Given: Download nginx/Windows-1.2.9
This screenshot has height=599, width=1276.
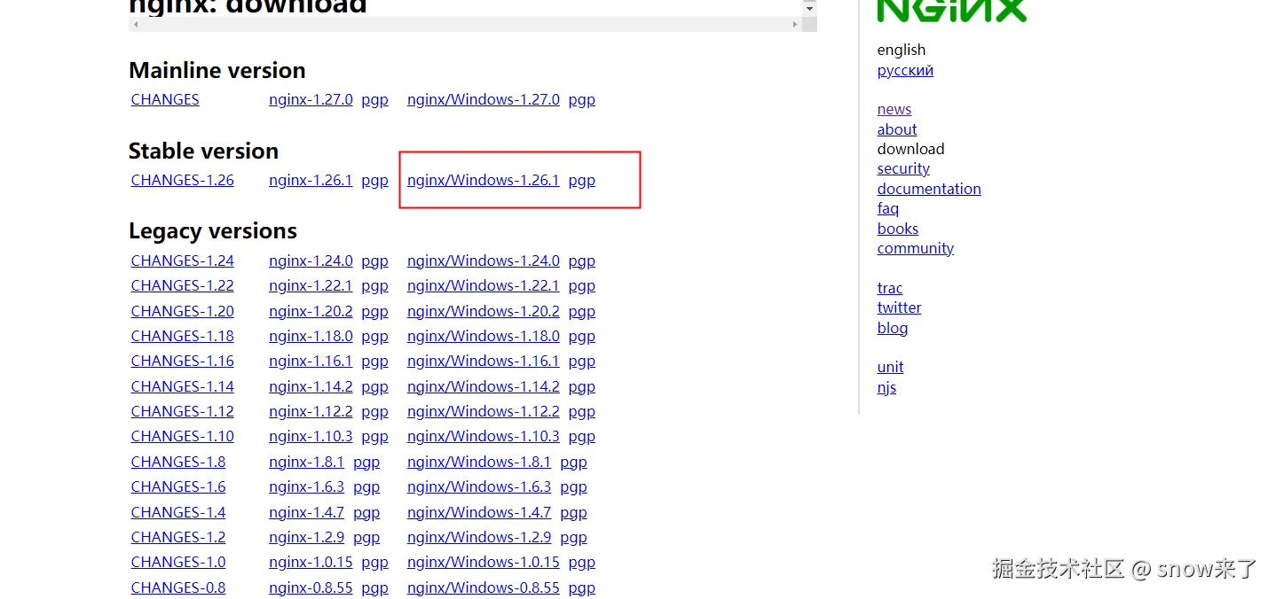Looking at the screenshot, I should coord(479,537).
